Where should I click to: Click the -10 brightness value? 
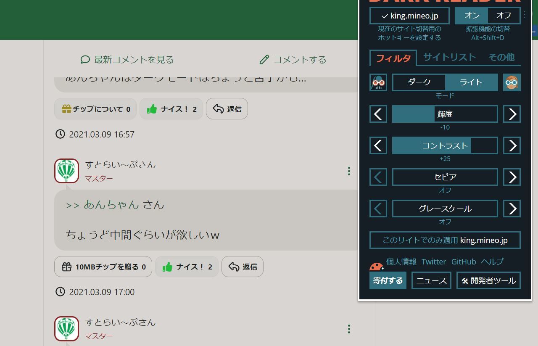coord(445,127)
